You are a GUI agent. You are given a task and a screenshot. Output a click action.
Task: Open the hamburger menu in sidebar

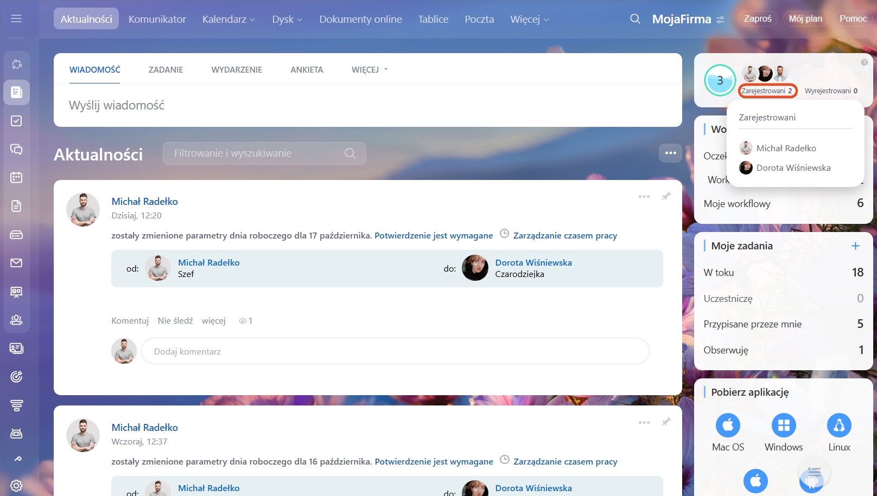16,19
